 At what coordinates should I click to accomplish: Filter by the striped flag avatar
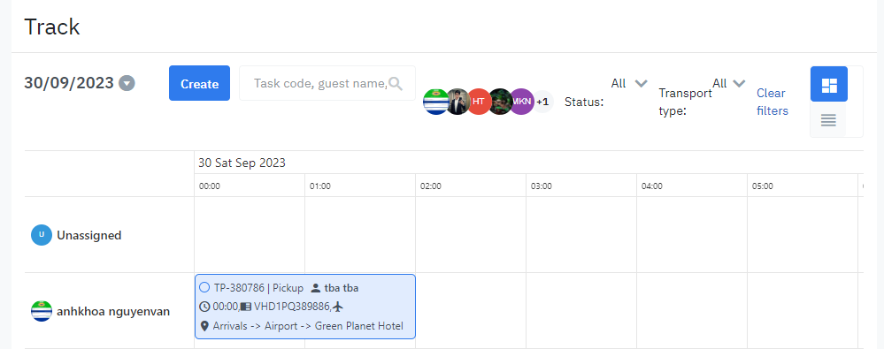tap(435, 102)
